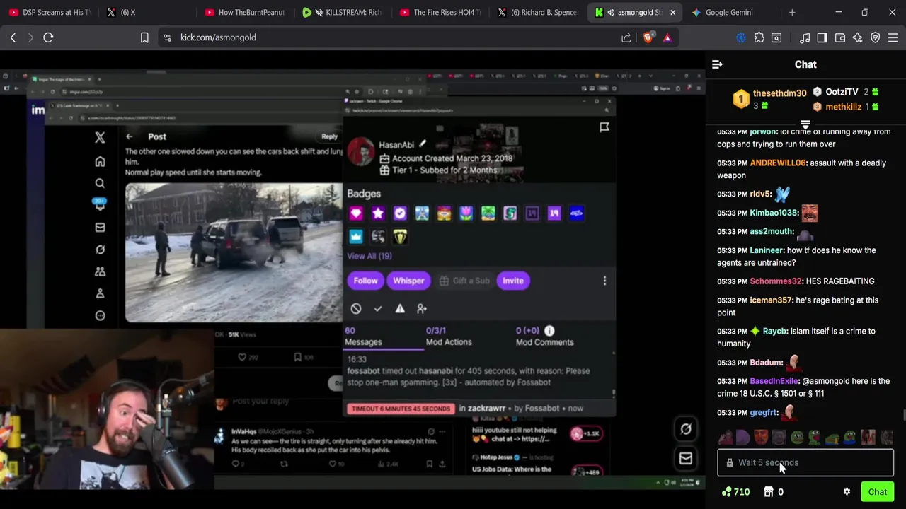
Task: Open the share icon in the address bar
Action: 626,37
